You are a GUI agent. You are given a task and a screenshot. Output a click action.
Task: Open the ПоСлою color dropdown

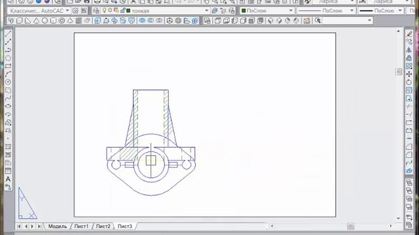291,10
